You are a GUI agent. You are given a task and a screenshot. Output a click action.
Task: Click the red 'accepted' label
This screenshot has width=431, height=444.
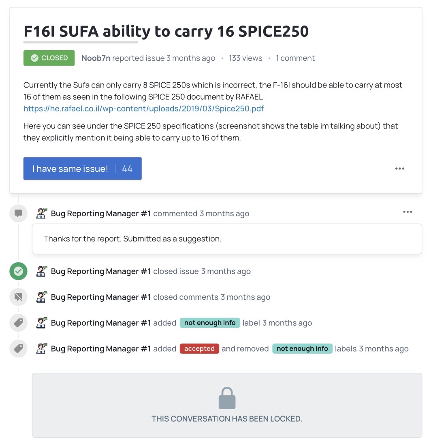(x=199, y=349)
